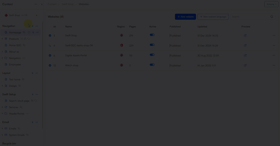Open the Swift Shop en-GB website dropdown
The width and height of the screenshot is (280, 146).
pos(21,15)
